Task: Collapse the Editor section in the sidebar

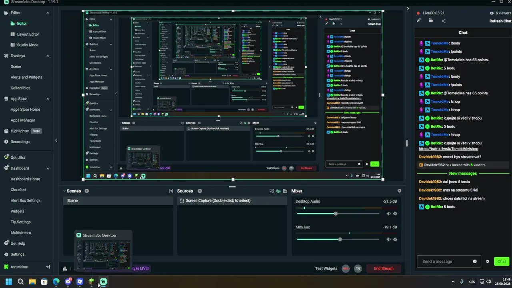Action: 48,13
